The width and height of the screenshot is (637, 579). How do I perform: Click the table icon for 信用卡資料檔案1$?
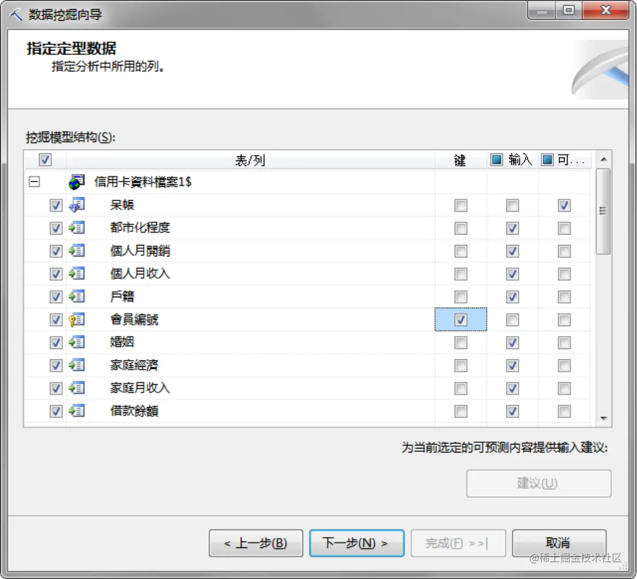[76, 182]
